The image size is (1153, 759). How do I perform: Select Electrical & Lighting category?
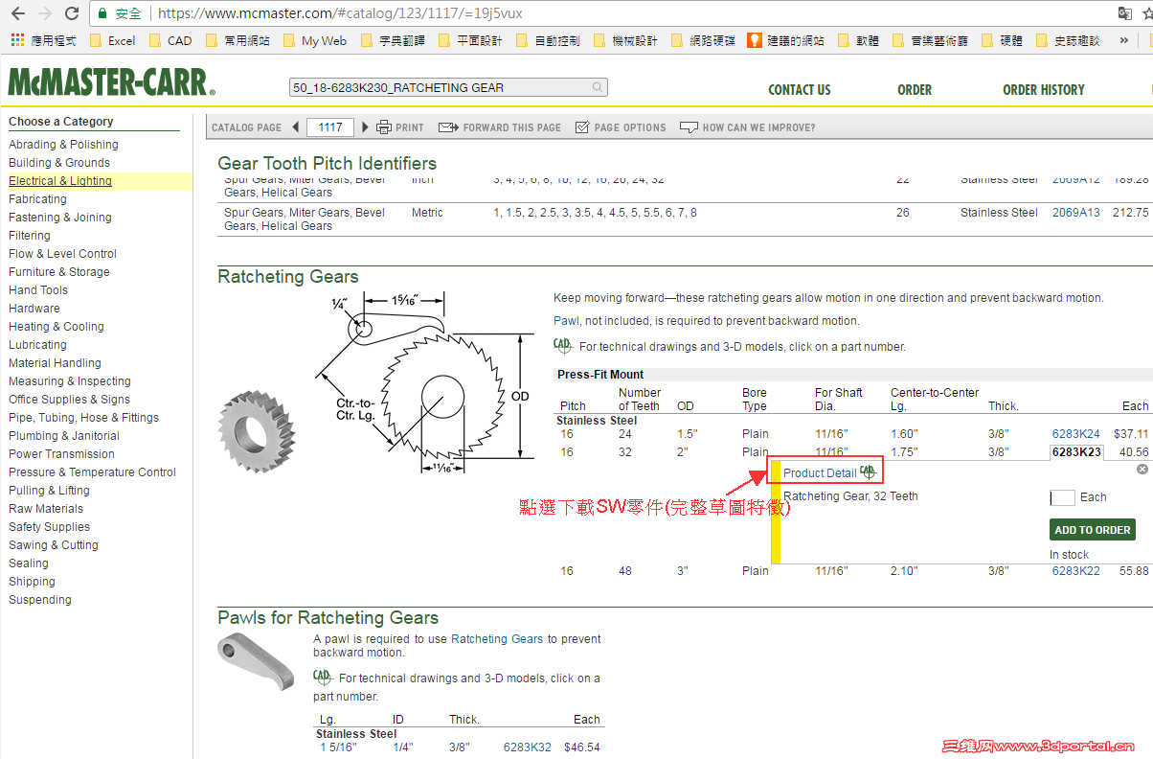[60, 181]
